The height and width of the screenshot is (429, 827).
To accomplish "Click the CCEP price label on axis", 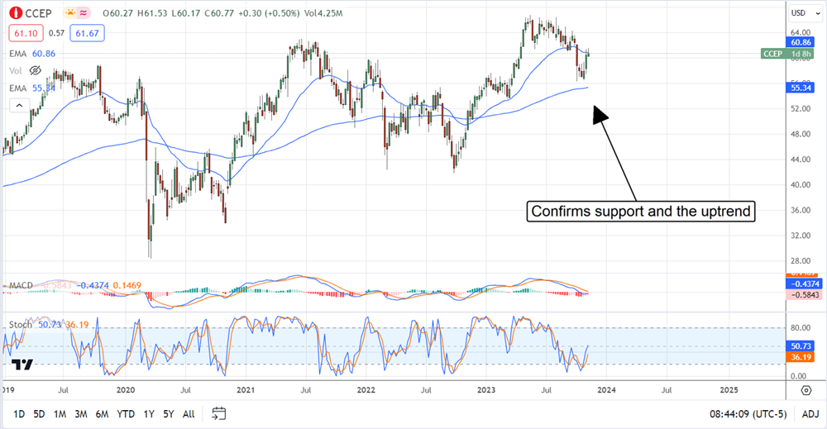I will tap(787, 54).
